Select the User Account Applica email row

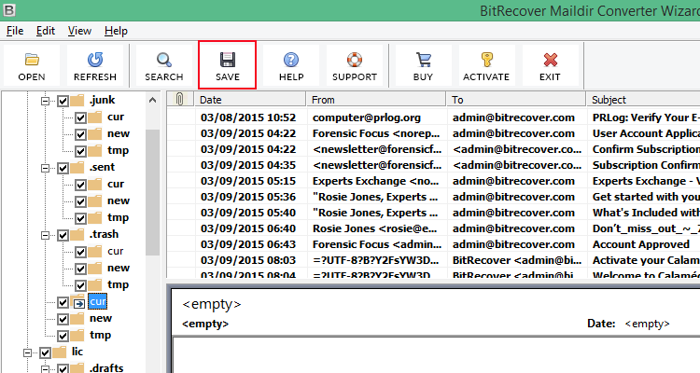point(433,134)
